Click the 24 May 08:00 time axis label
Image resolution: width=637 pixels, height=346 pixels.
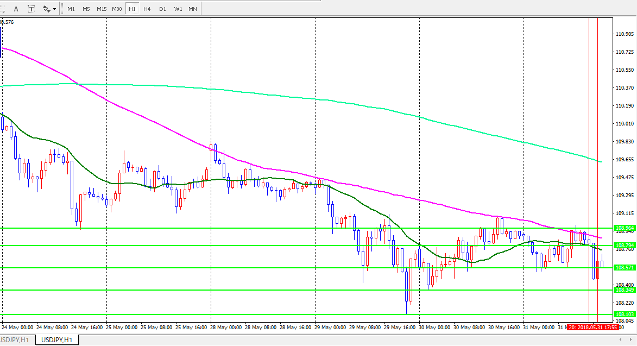[52, 328]
